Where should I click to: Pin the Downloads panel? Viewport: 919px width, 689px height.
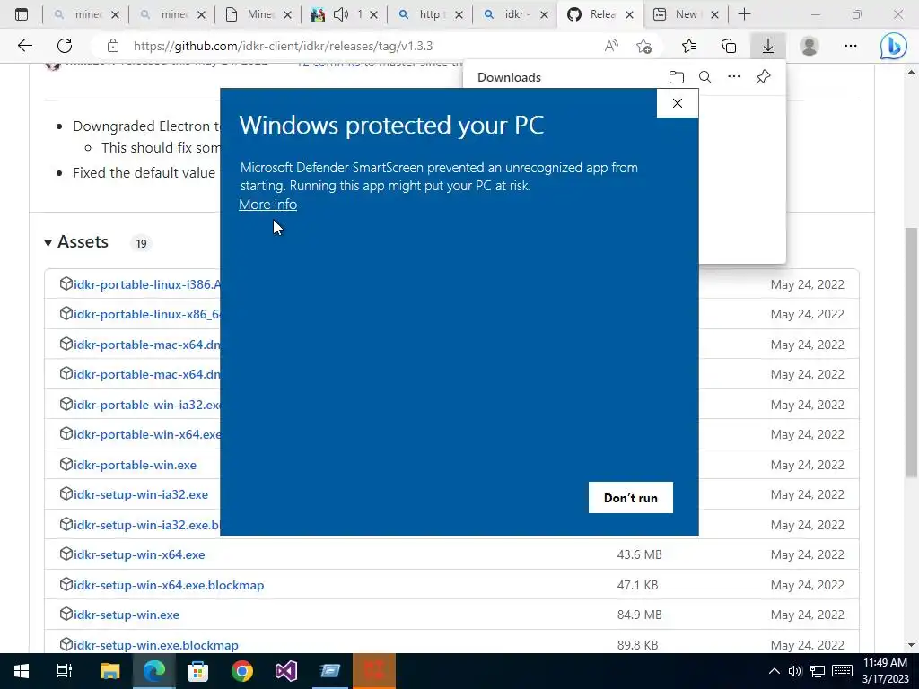[x=763, y=77]
